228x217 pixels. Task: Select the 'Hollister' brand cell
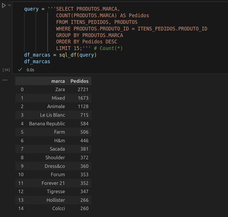coord(56,200)
